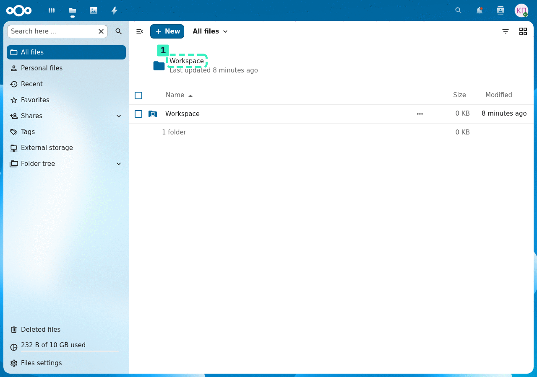Open the Activity lightning icon
The image size is (537, 377).
tap(115, 10)
